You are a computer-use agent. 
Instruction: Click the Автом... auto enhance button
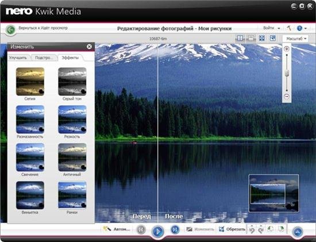[117, 229]
